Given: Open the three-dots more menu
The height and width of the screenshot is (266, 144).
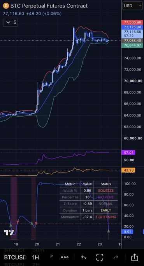Looking at the screenshot, I should click(65, 257).
